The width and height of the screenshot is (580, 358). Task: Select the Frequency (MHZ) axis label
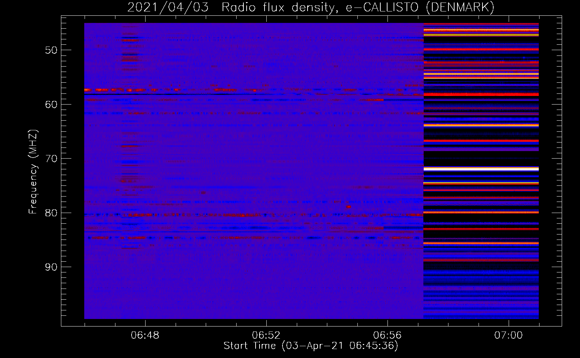pyautogui.click(x=33, y=172)
